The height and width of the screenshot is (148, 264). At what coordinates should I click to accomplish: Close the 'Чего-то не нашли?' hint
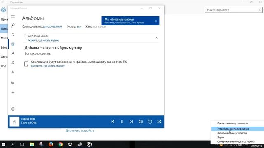click(x=156, y=38)
